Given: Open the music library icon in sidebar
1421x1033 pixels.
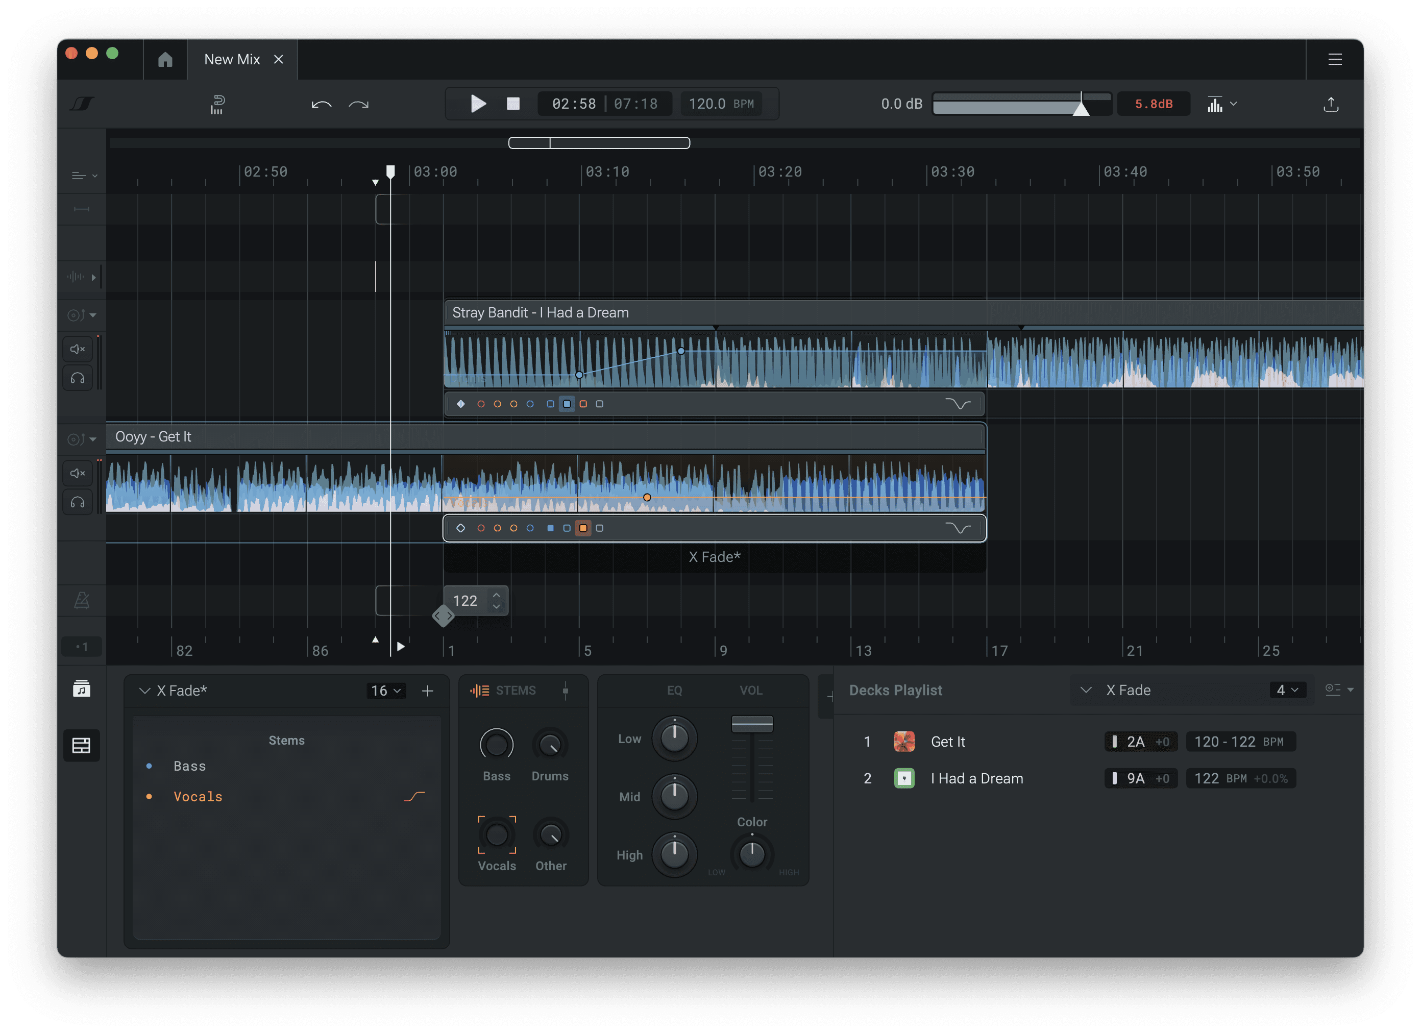Looking at the screenshot, I should 82,689.
